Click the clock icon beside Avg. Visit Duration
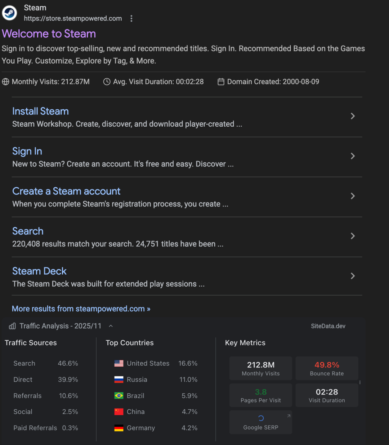The width and height of the screenshot is (389, 445). [107, 82]
